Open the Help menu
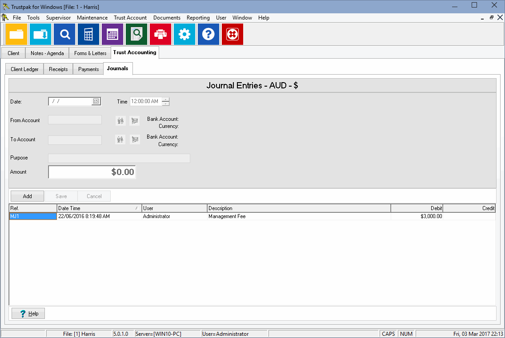The image size is (505, 338). [264, 18]
